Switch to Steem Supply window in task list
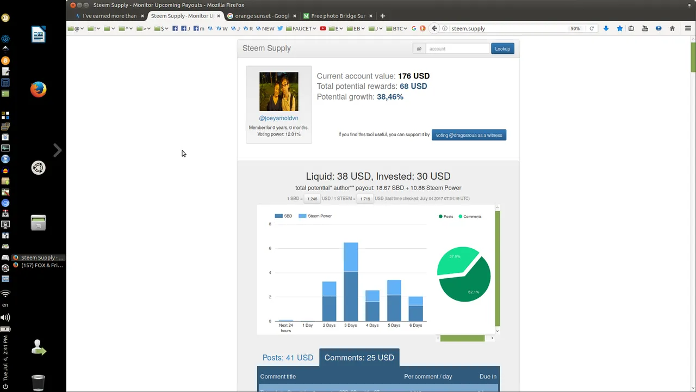 pos(38,258)
